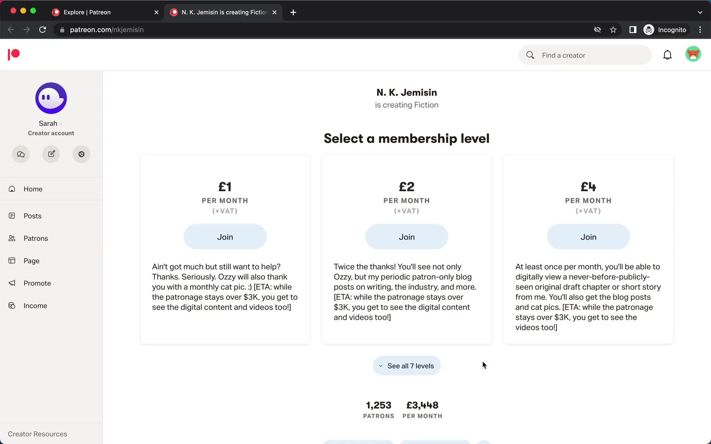
Task: Open Page in the sidebar
Action: (51, 260)
